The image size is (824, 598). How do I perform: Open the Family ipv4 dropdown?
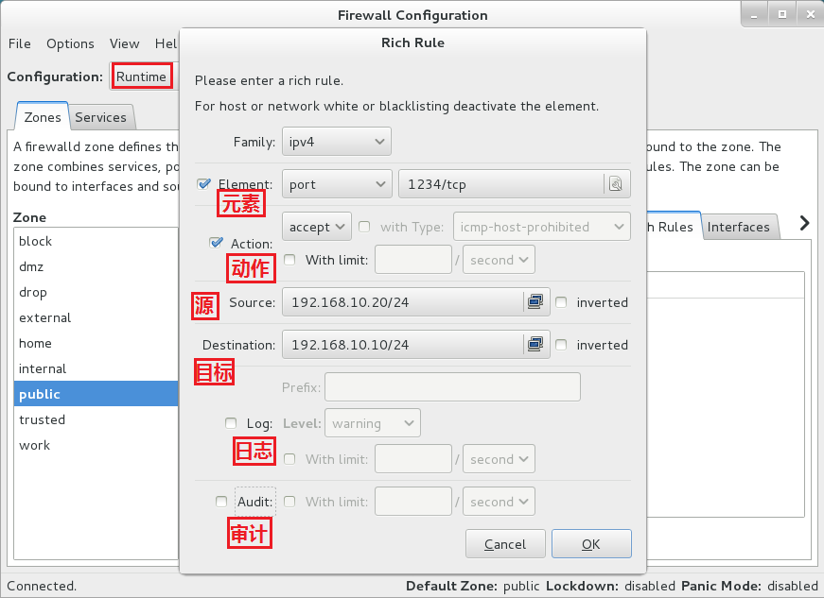pyautogui.click(x=336, y=142)
